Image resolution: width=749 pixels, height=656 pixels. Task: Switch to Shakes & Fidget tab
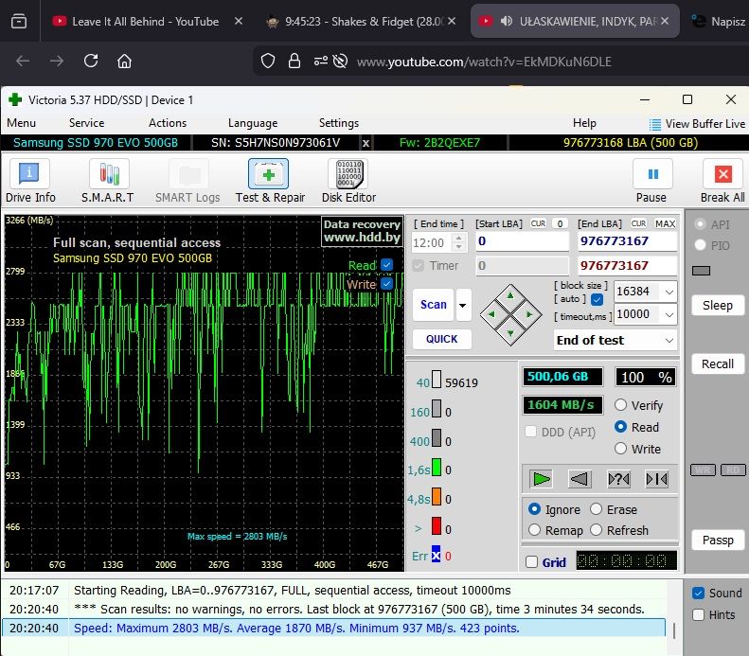coord(362,22)
